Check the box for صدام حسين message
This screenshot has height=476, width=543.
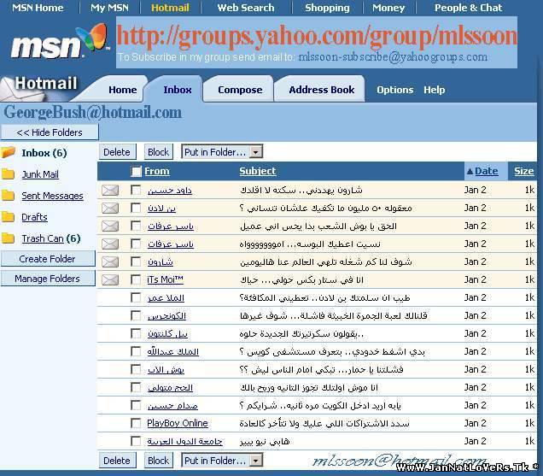(x=136, y=405)
